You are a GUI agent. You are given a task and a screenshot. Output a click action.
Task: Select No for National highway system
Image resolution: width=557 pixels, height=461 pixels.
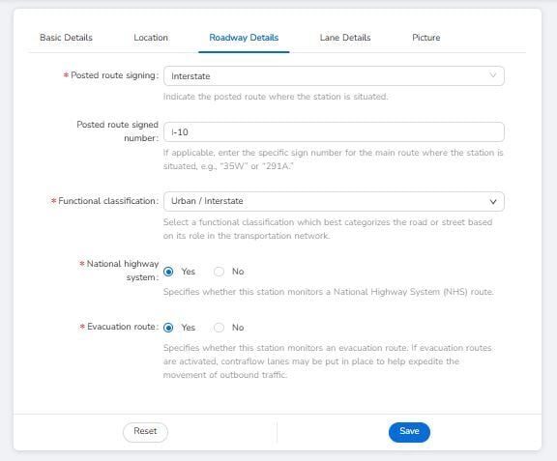click(x=219, y=272)
